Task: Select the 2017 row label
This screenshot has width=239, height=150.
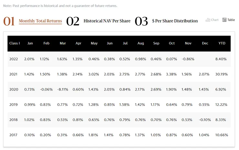Action: point(14,135)
